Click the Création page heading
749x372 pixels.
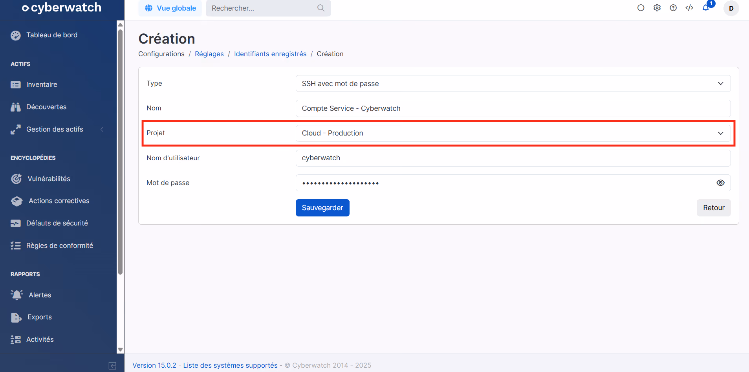point(167,39)
